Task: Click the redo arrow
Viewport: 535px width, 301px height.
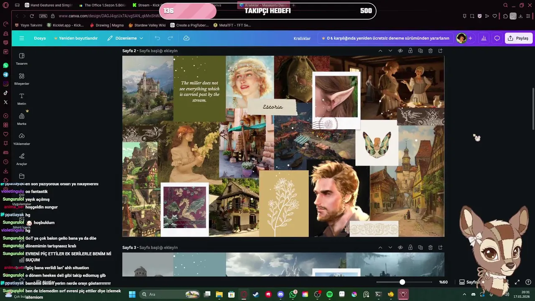Action: [x=170, y=38]
